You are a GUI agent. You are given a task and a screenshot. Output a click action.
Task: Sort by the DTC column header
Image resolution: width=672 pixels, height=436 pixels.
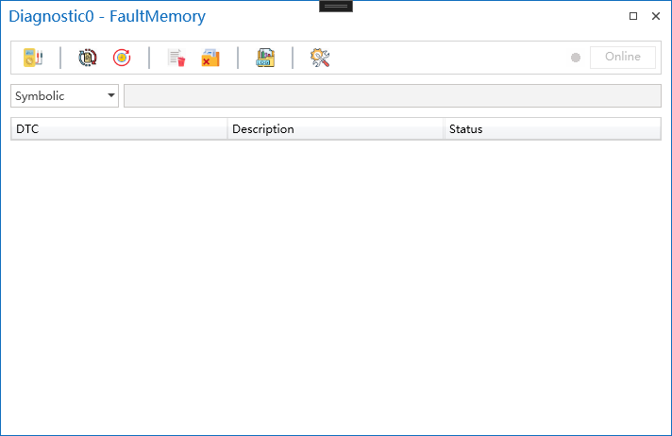[118, 129]
